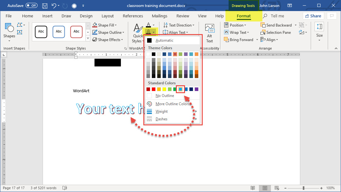Click the Tell me search field
Viewport: 341px width, 192px height.
[x=277, y=16]
